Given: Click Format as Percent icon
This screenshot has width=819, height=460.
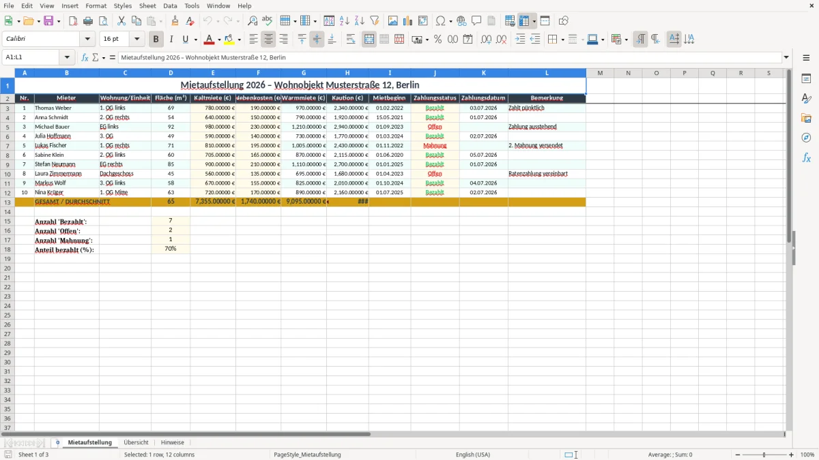Looking at the screenshot, I should tap(438, 40).
